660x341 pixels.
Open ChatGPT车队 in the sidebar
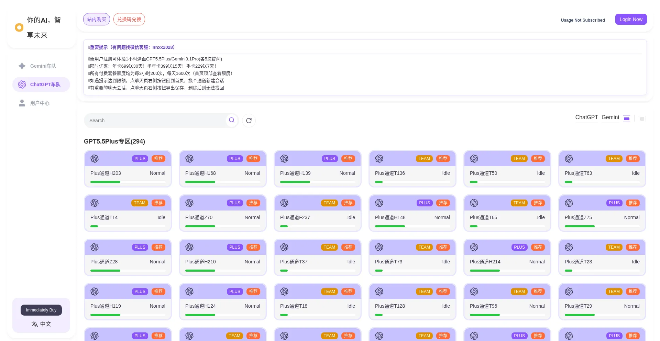[x=41, y=84]
